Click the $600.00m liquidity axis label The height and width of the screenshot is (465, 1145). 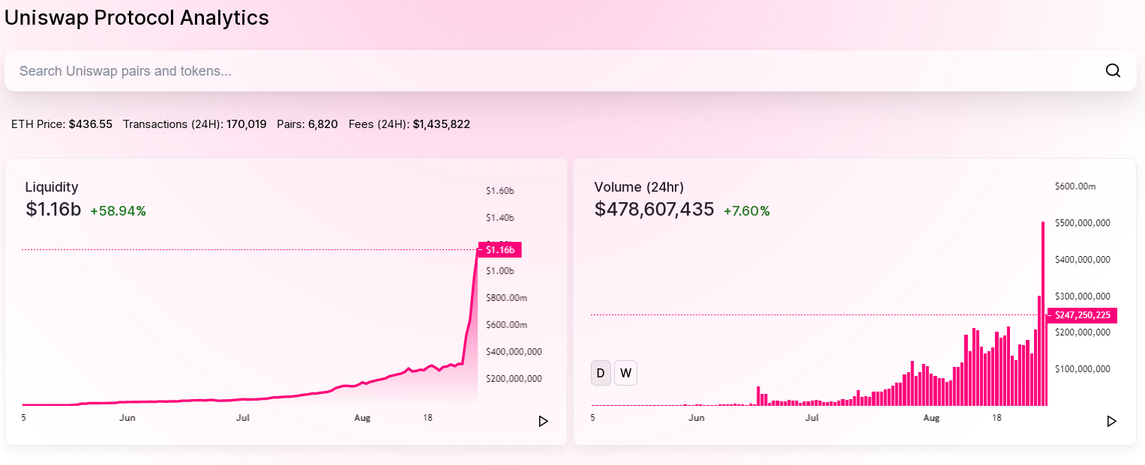tap(506, 325)
